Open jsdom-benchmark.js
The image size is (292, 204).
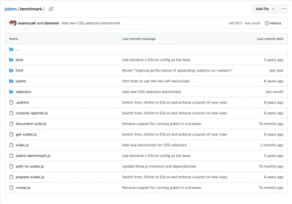click(x=33, y=156)
